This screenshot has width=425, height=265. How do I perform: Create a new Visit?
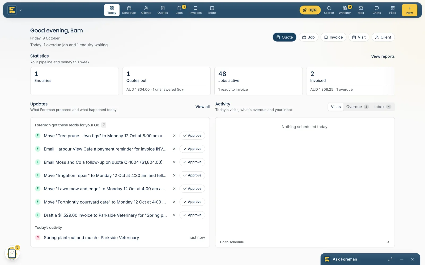point(359,37)
